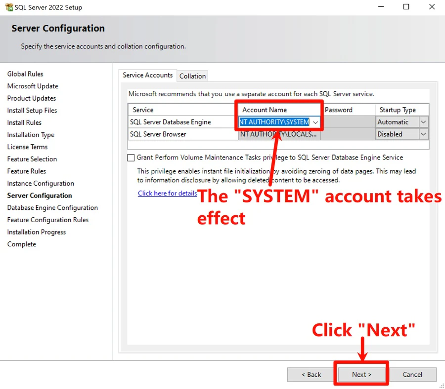Open the Click here for details link

tap(167, 193)
